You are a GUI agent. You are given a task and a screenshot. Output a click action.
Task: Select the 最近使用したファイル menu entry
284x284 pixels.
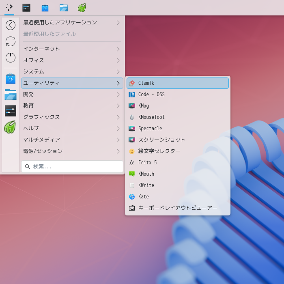(72, 34)
